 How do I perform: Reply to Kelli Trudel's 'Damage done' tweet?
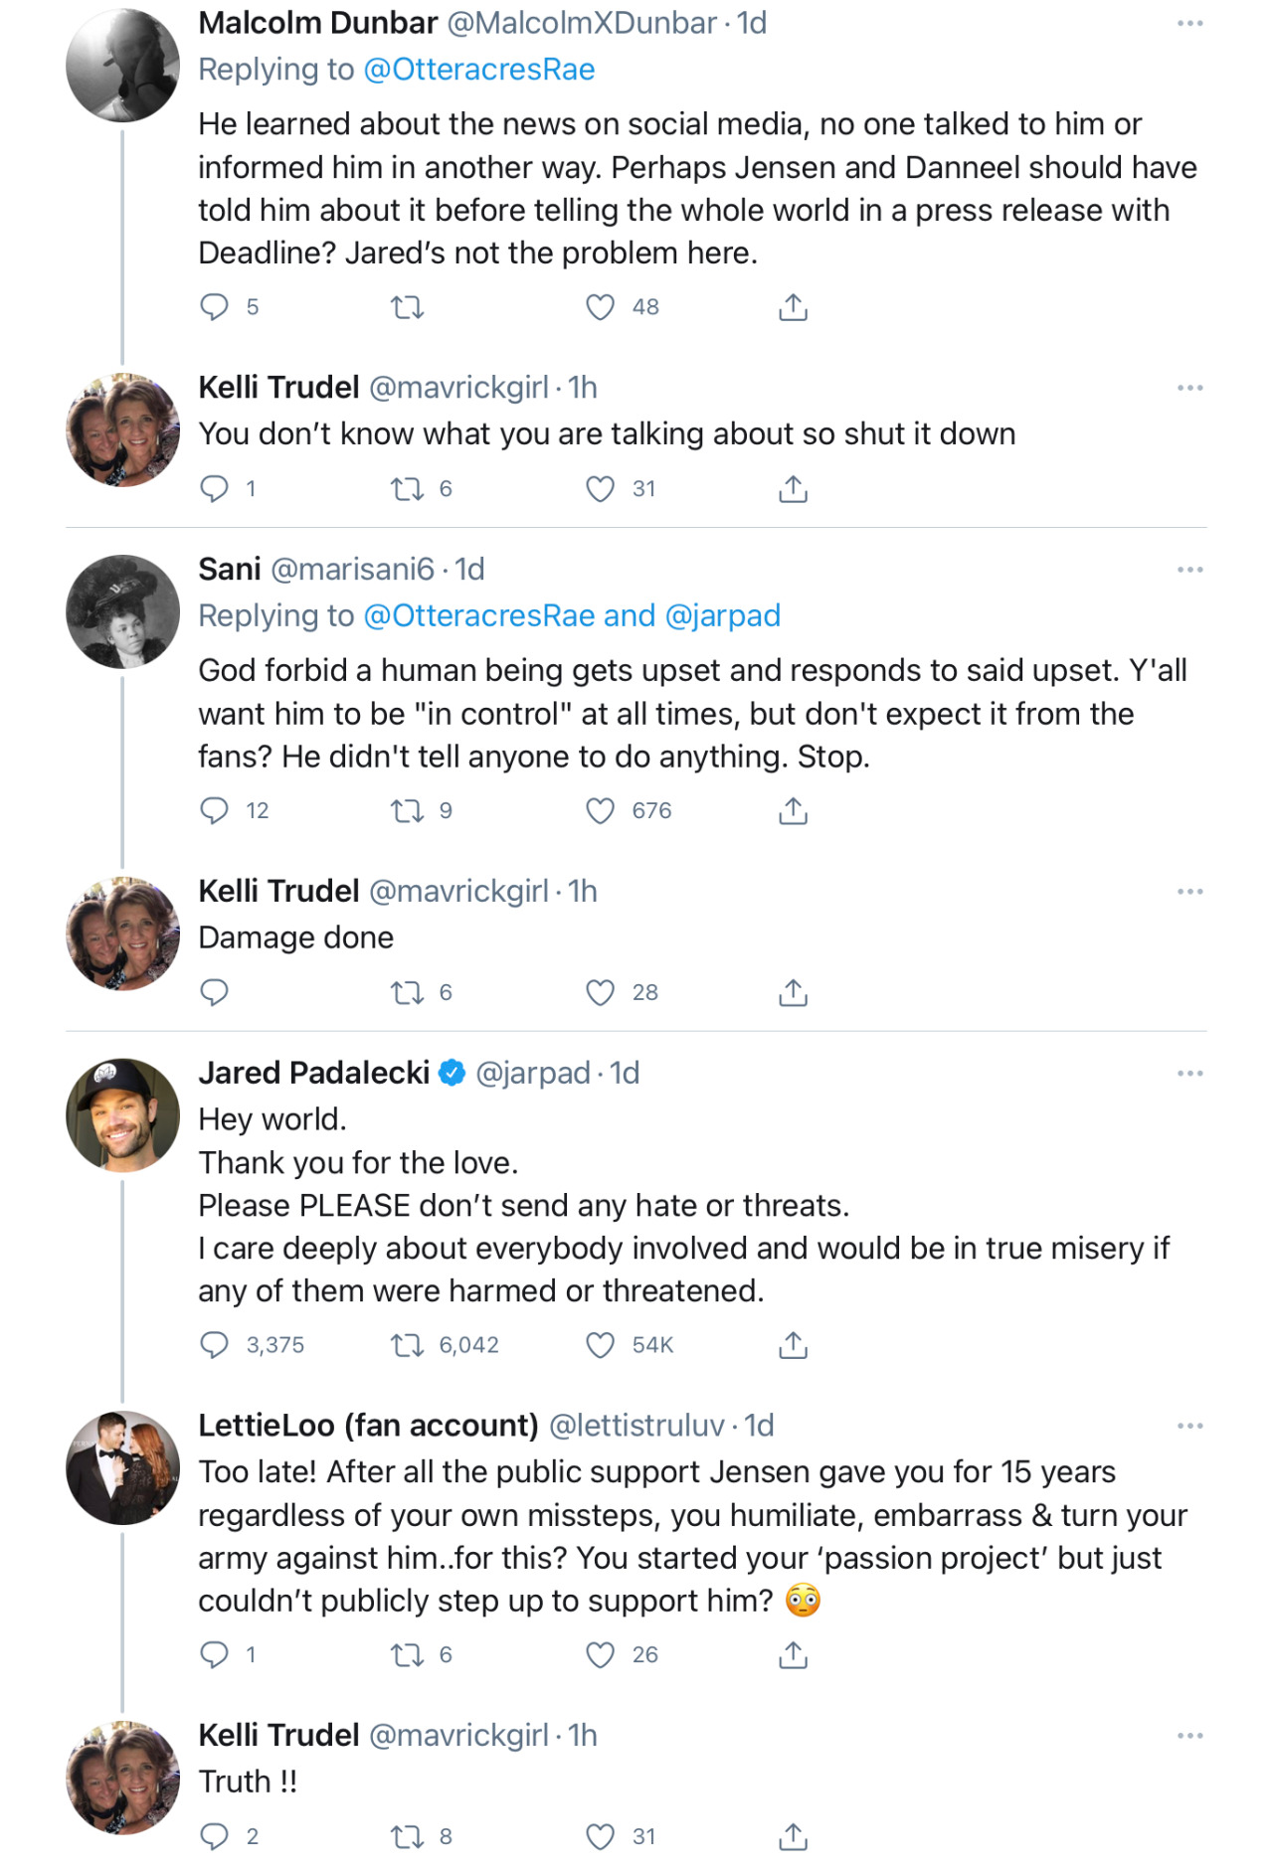[214, 992]
